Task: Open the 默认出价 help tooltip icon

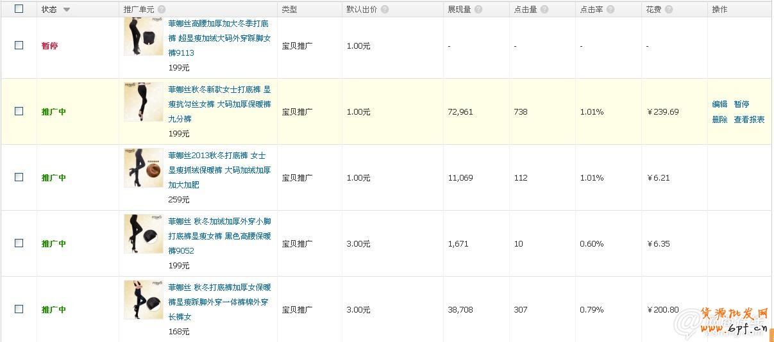Action: (383, 10)
